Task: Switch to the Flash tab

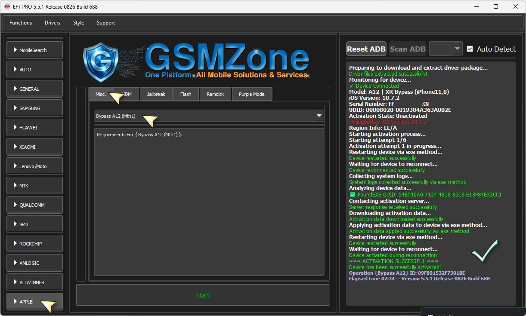Action: [x=186, y=94]
